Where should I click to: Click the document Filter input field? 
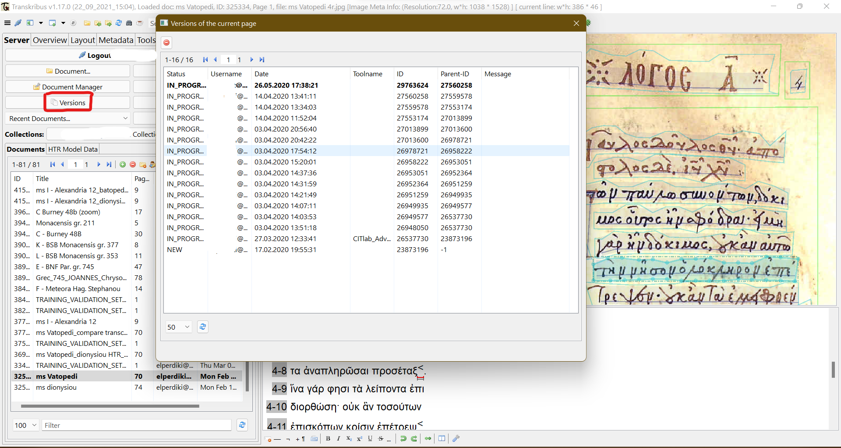click(x=136, y=425)
